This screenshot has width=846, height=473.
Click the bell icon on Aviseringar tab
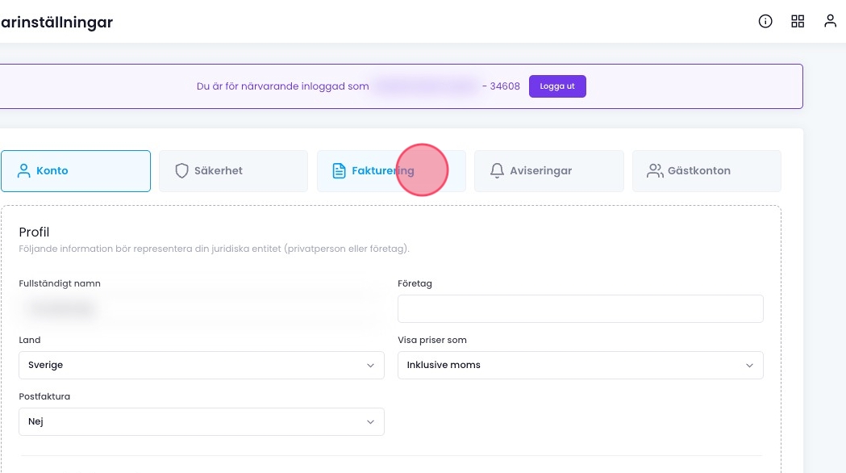tap(497, 171)
